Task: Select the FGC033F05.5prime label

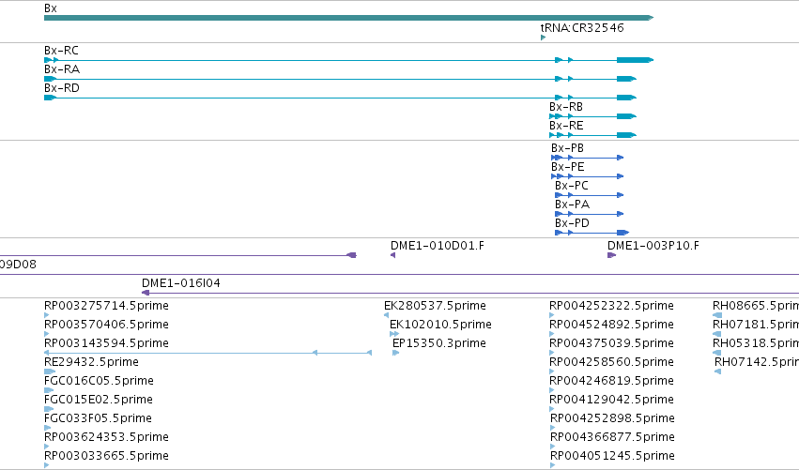Action: tap(98, 418)
